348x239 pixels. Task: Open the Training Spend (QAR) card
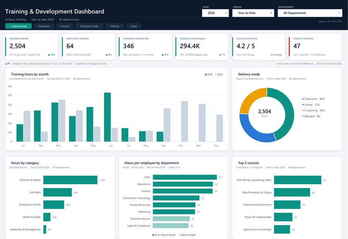point(202,47)
